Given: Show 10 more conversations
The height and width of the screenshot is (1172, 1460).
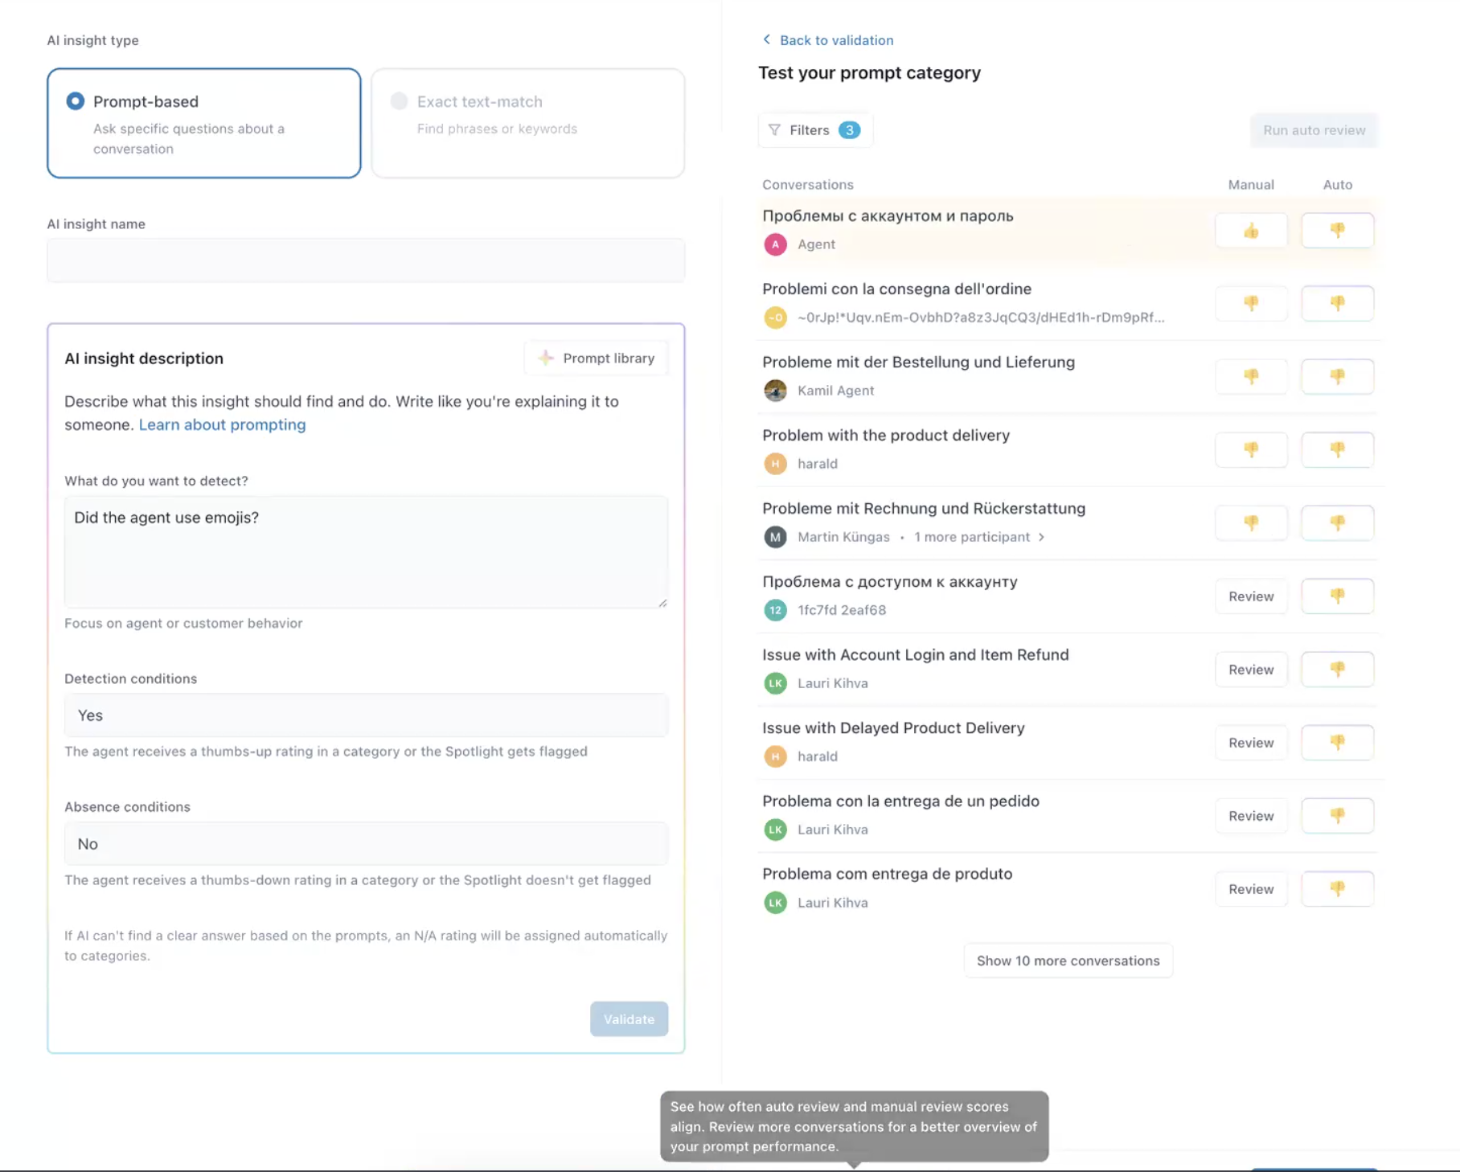Looking at the screenshot, I should click(x=1068, y=961).
